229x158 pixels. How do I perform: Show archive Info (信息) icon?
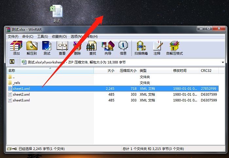123,48
